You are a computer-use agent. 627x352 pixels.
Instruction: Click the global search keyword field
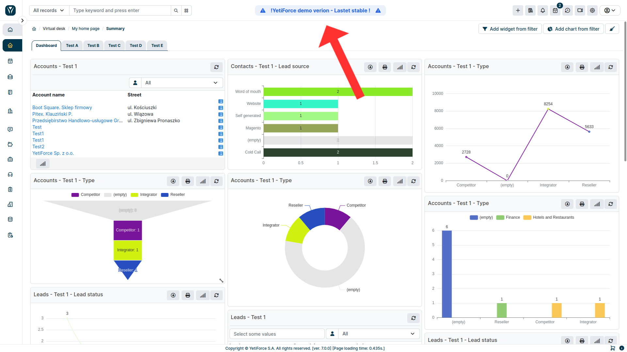pyautogui.click(x=120, y=10)
